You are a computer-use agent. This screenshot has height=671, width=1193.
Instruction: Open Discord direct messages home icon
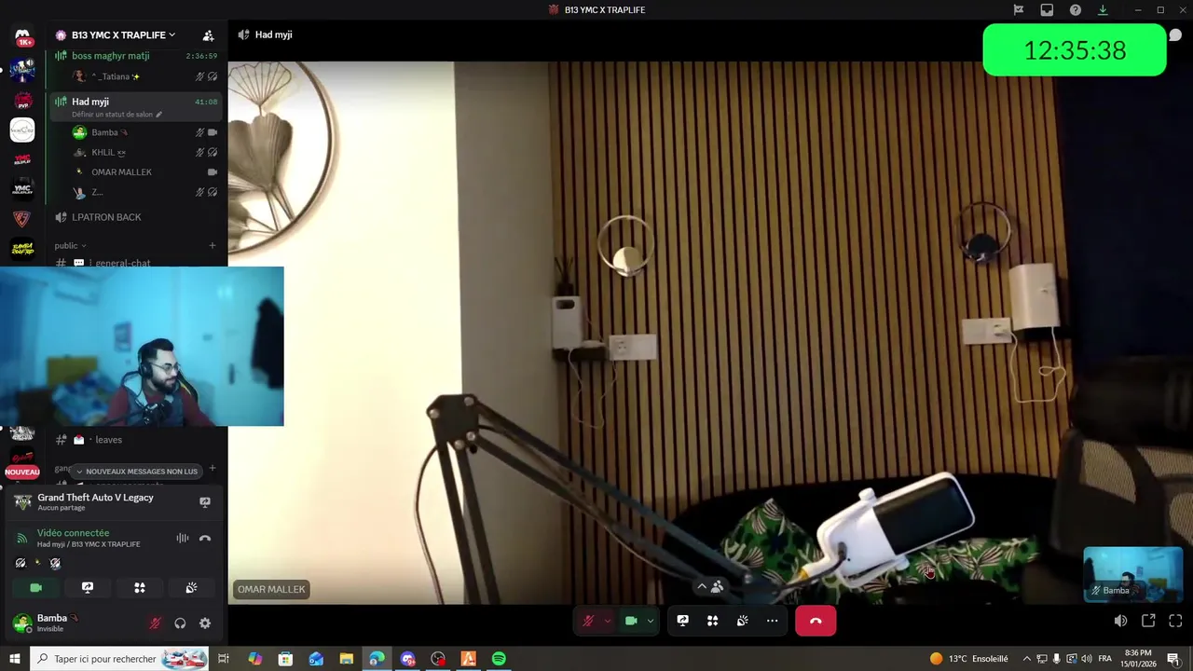pyautogui.click(x=22, y=37)
